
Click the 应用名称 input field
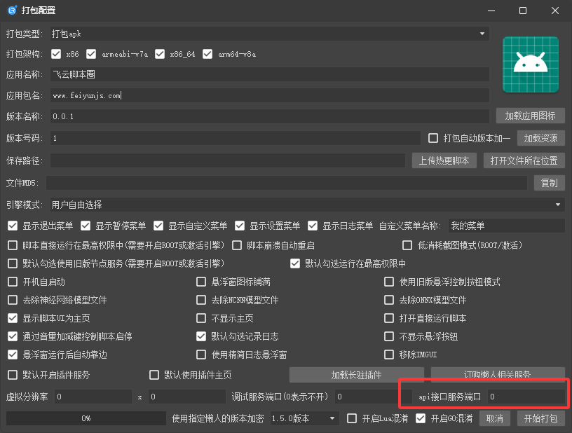click(x=270, y=74)
